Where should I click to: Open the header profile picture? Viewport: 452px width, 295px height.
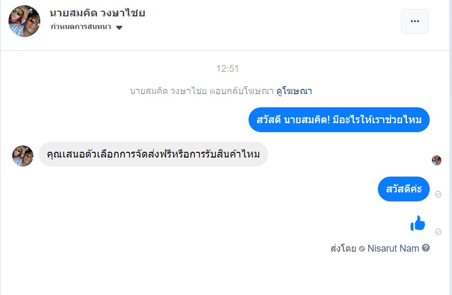click(24, 21)
